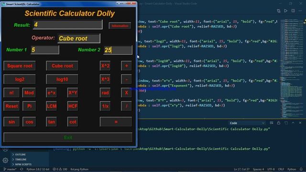Click the X^2 square button
Viewport: 306px width, 172px height.
click(105, 66)
